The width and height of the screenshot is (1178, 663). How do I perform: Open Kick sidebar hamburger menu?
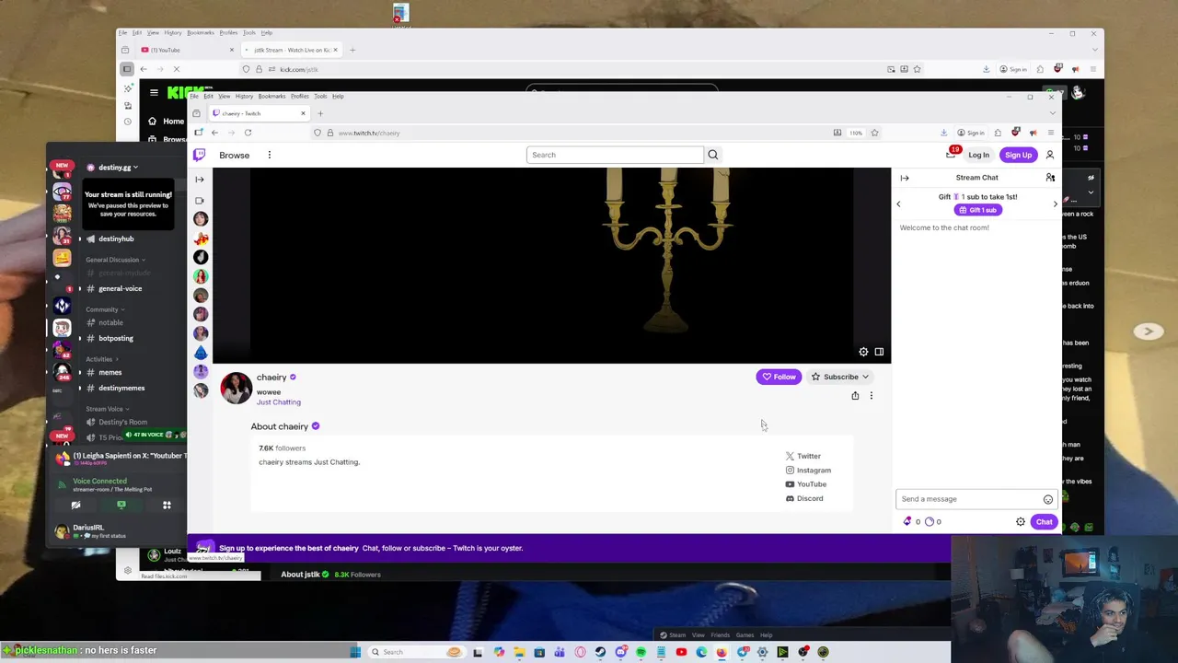[154, 92]
